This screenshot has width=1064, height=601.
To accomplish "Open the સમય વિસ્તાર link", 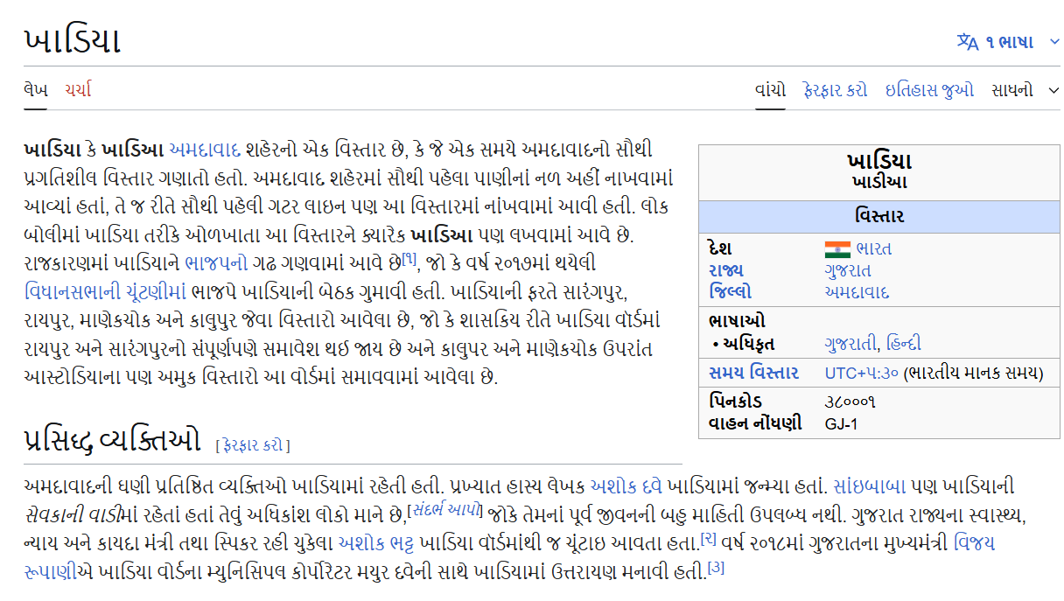I will [753, 374].
